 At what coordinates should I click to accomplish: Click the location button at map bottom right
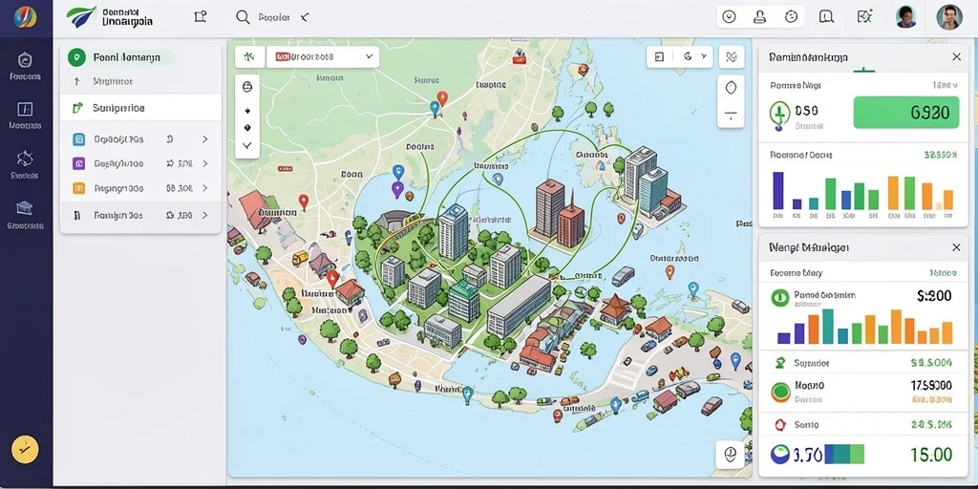(x=731, y=453)
